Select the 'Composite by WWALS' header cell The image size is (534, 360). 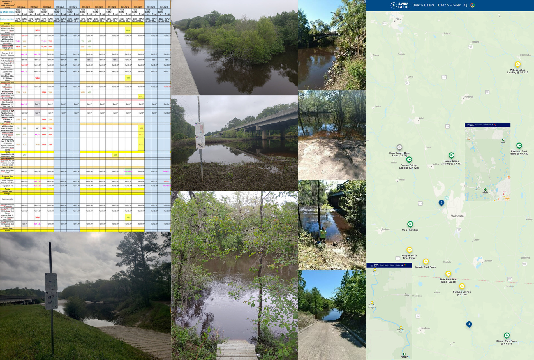7,4
